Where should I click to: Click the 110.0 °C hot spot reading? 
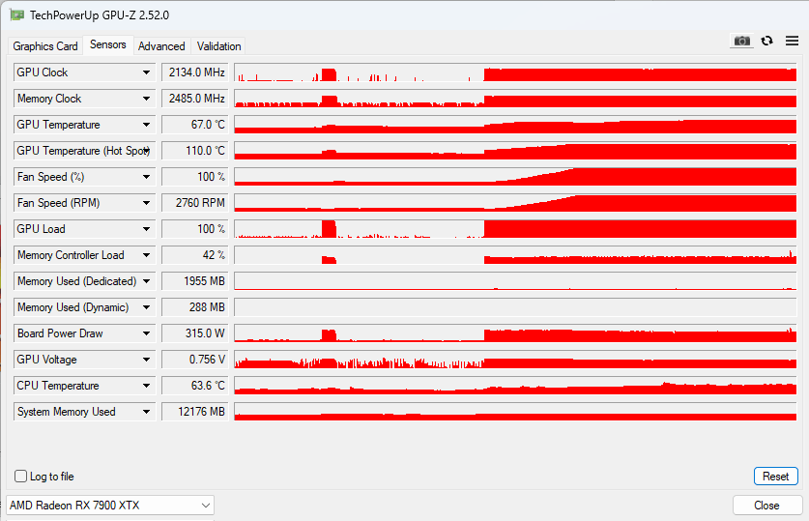pos(195,151)
